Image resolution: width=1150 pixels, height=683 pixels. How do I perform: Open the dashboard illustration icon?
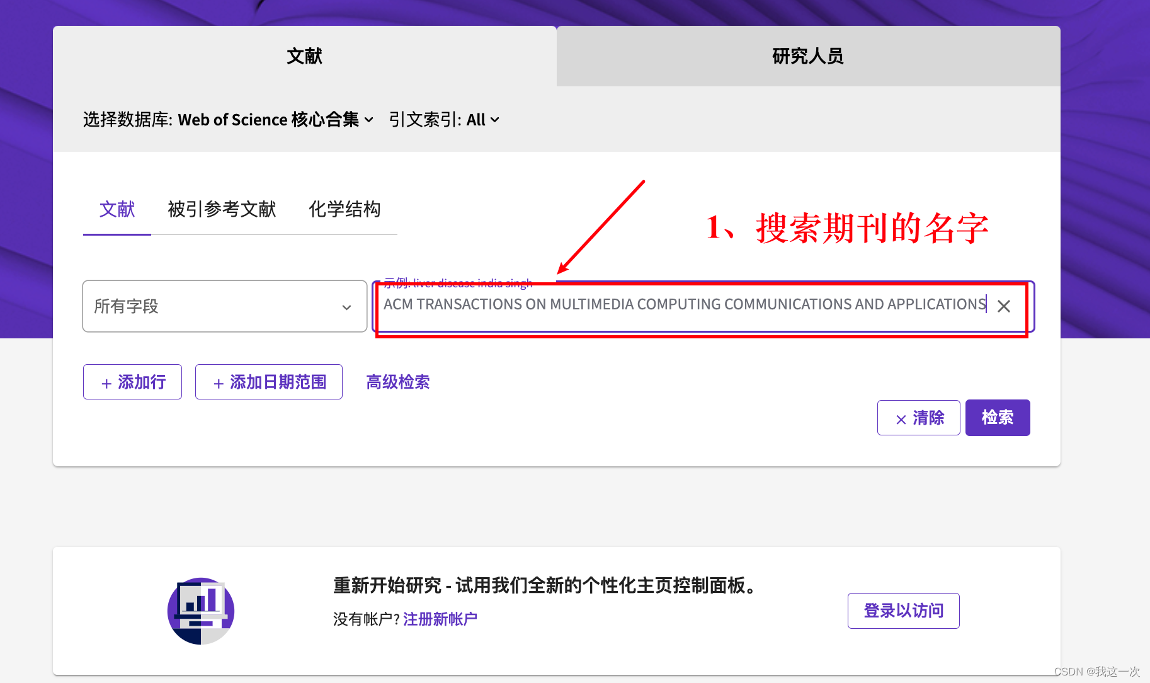pyautogui.click(x=201, y=611)
